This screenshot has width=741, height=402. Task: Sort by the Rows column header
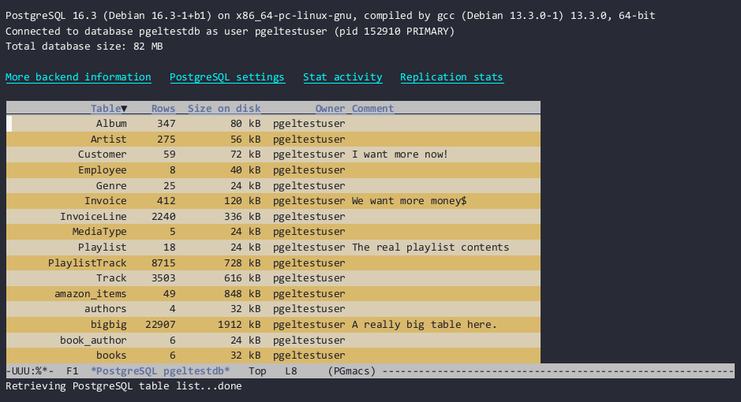tap(163, 109)
